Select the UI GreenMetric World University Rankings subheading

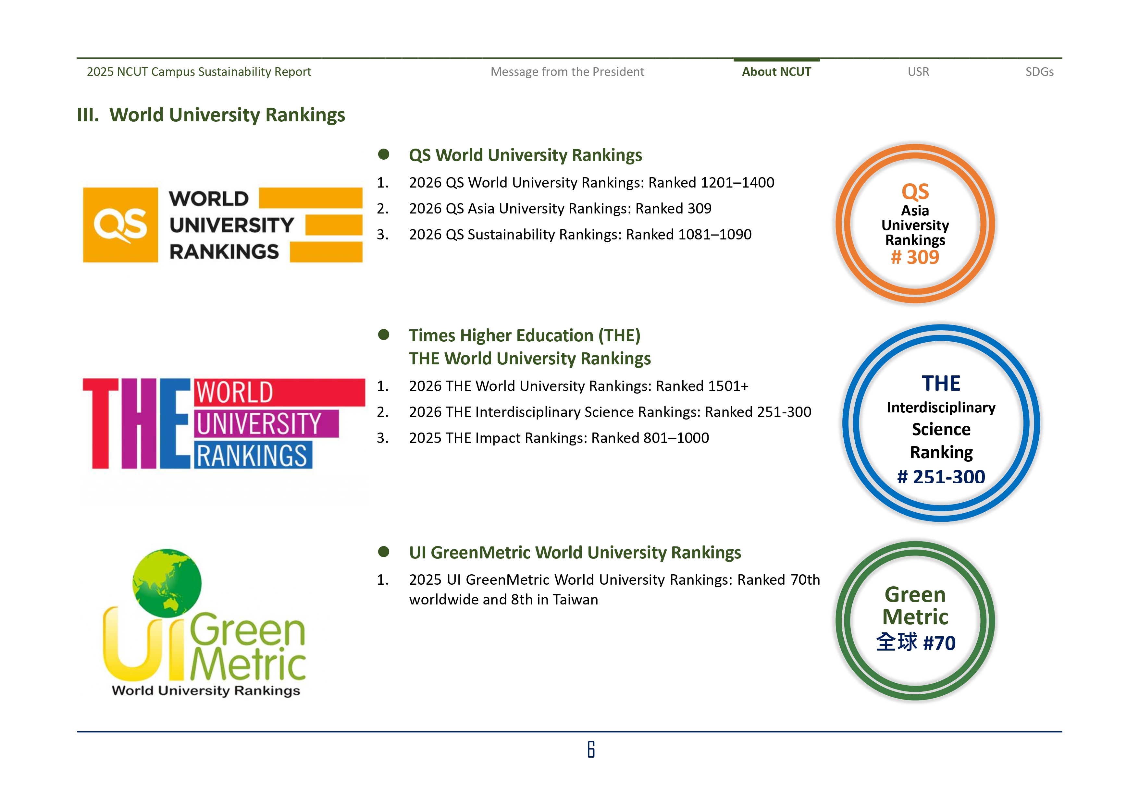point(575,553)
